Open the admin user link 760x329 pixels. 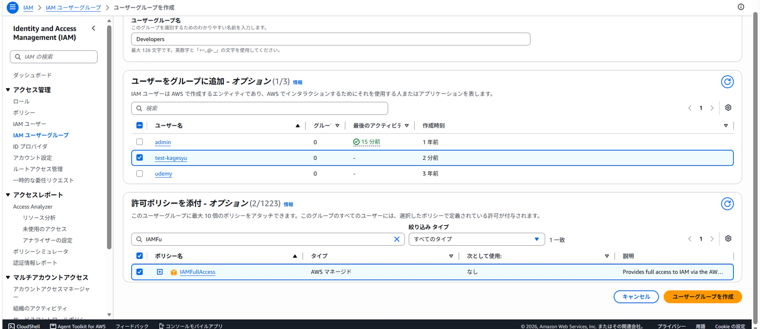coord(163,142)
